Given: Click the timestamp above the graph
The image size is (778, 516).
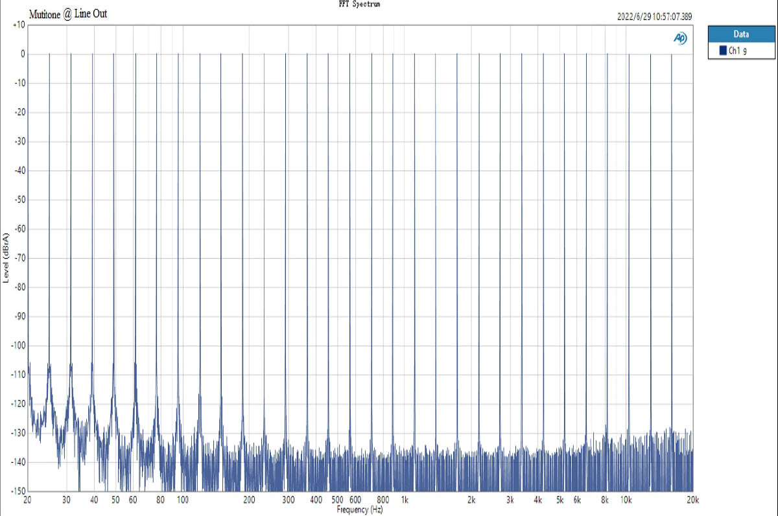Looking at the screenshot, I should pyautogui.click(x=655, y=18).
